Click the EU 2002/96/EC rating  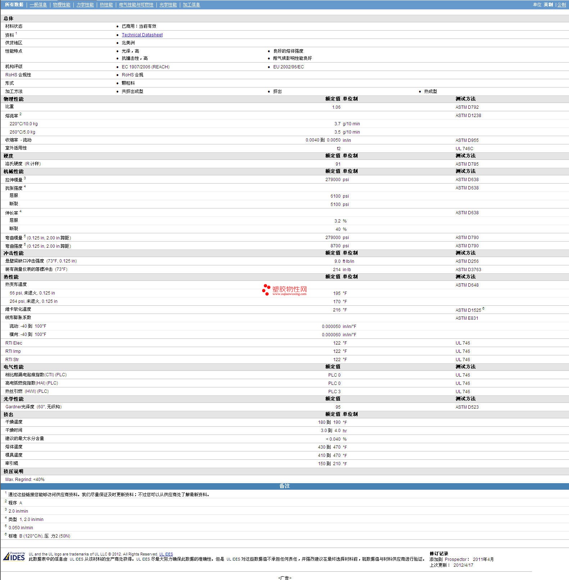tap(288, 67)
